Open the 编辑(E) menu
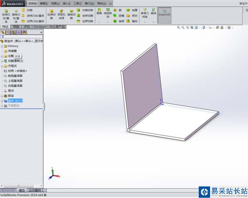Image resolution: width=248 pixels, height=198 pixels. click(44, 3)
